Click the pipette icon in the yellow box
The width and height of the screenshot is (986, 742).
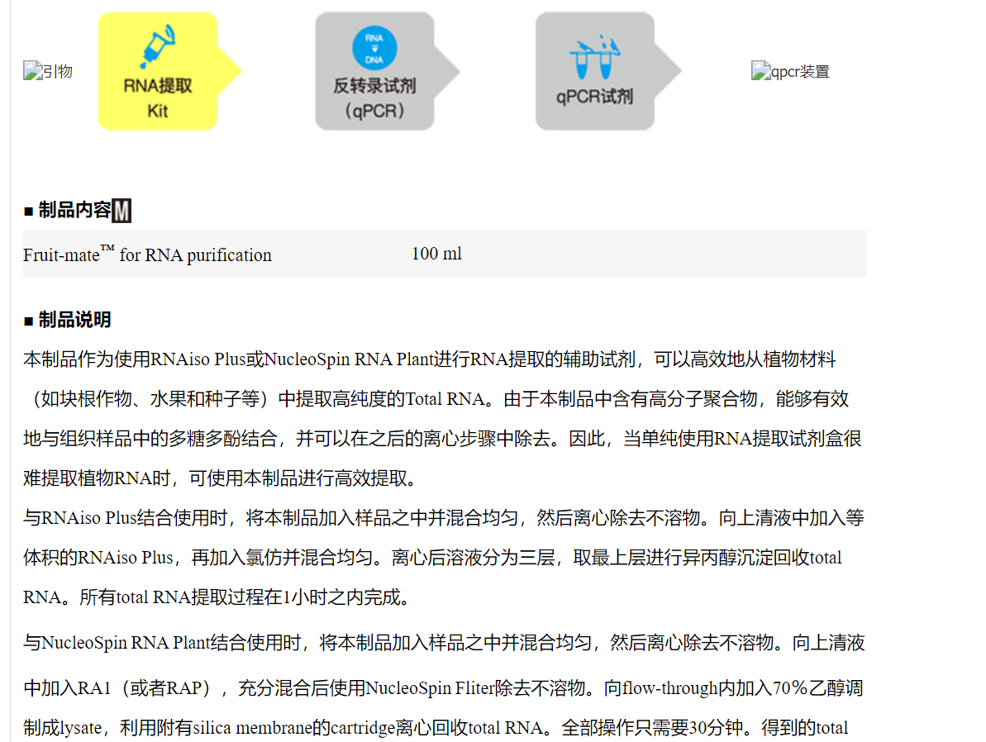[158, 47]
